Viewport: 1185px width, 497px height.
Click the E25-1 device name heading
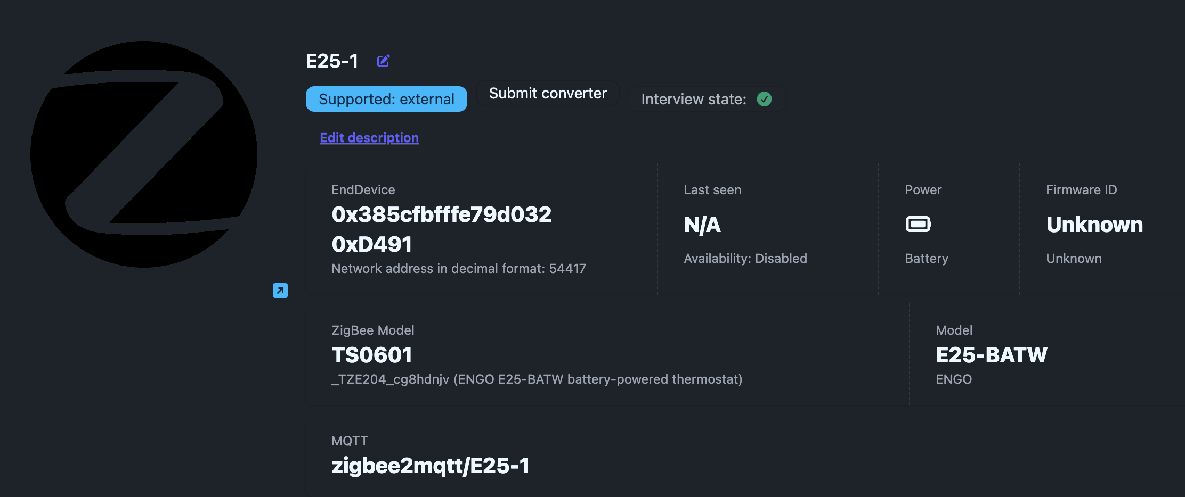pos(332,61)
